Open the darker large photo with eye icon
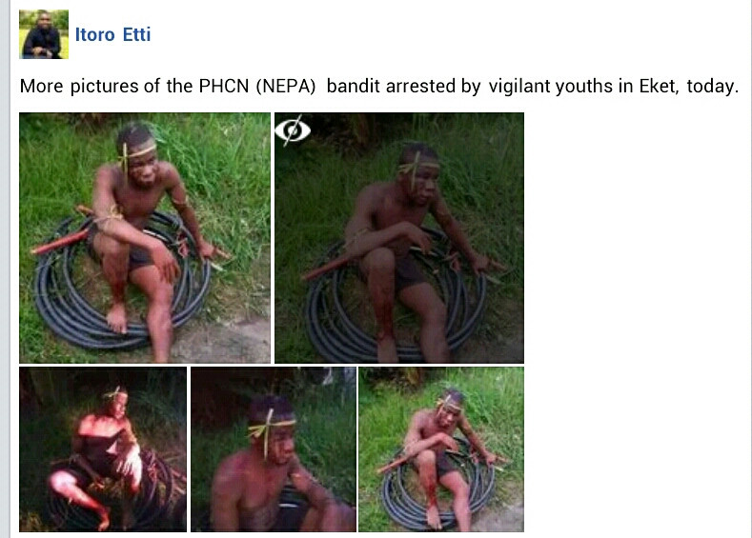Image resolution: width=752 pixels, height=538 pixels. click(399, 238)
